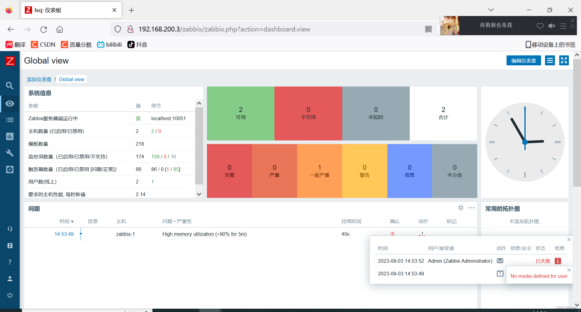581x312 pixels.
Task: Click the 一般严重 average severity tile
Action: point(320,171)
